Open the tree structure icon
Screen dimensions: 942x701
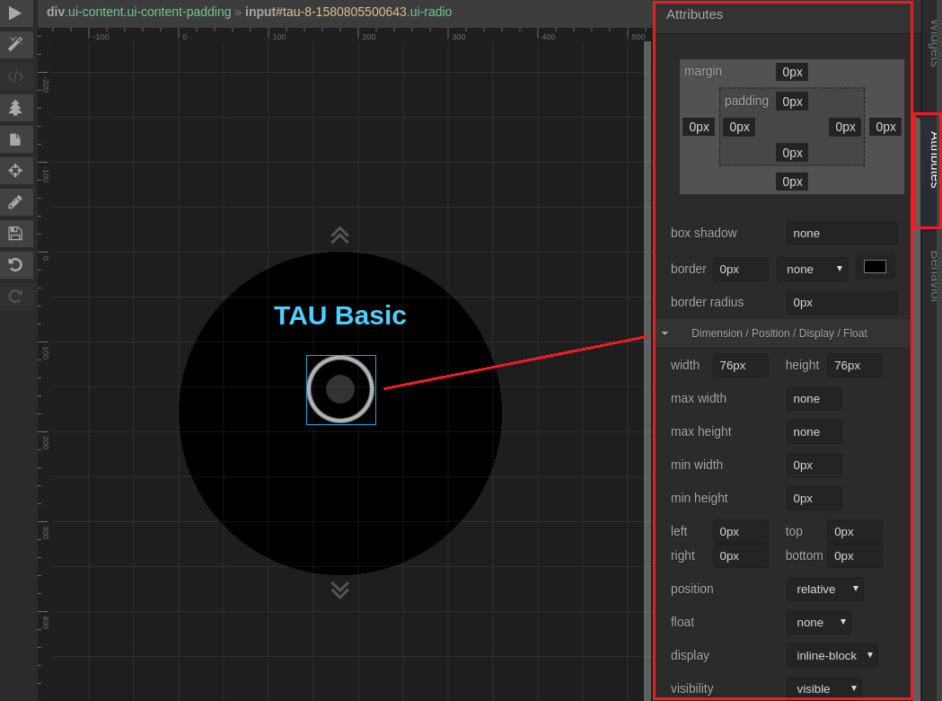tap(15, 108)
